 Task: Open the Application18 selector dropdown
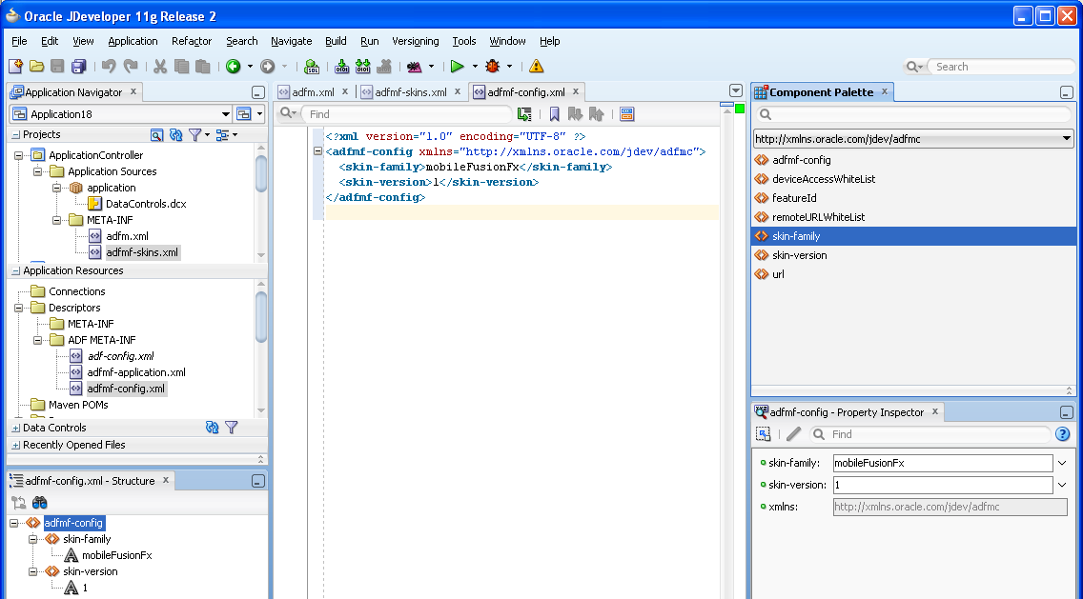(x=226, y=114)
